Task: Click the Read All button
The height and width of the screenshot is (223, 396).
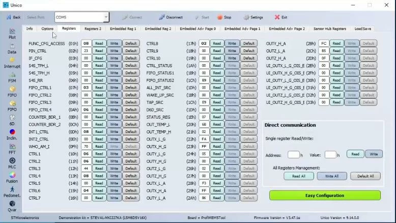Action: pos(299,176)
